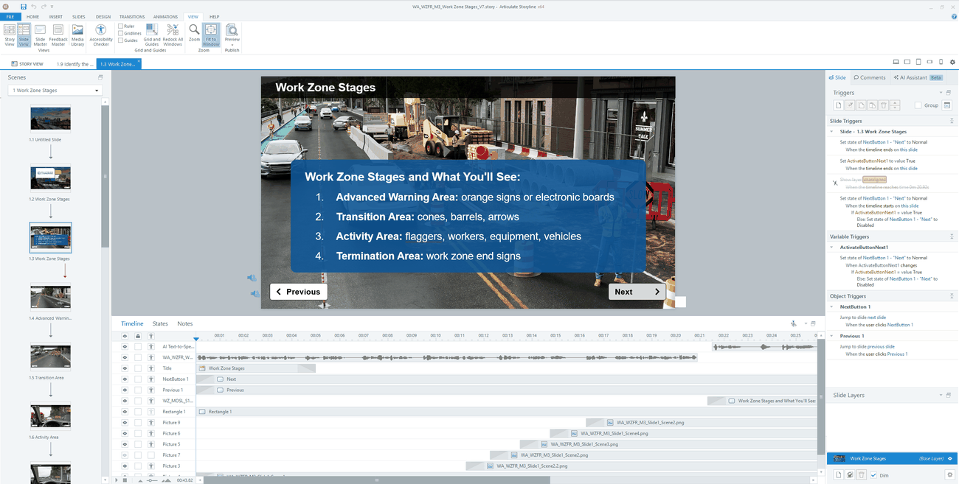Screen dimensions: 959x484
Task: Click the 'next slide' trigger link
Action: [876, 317]
